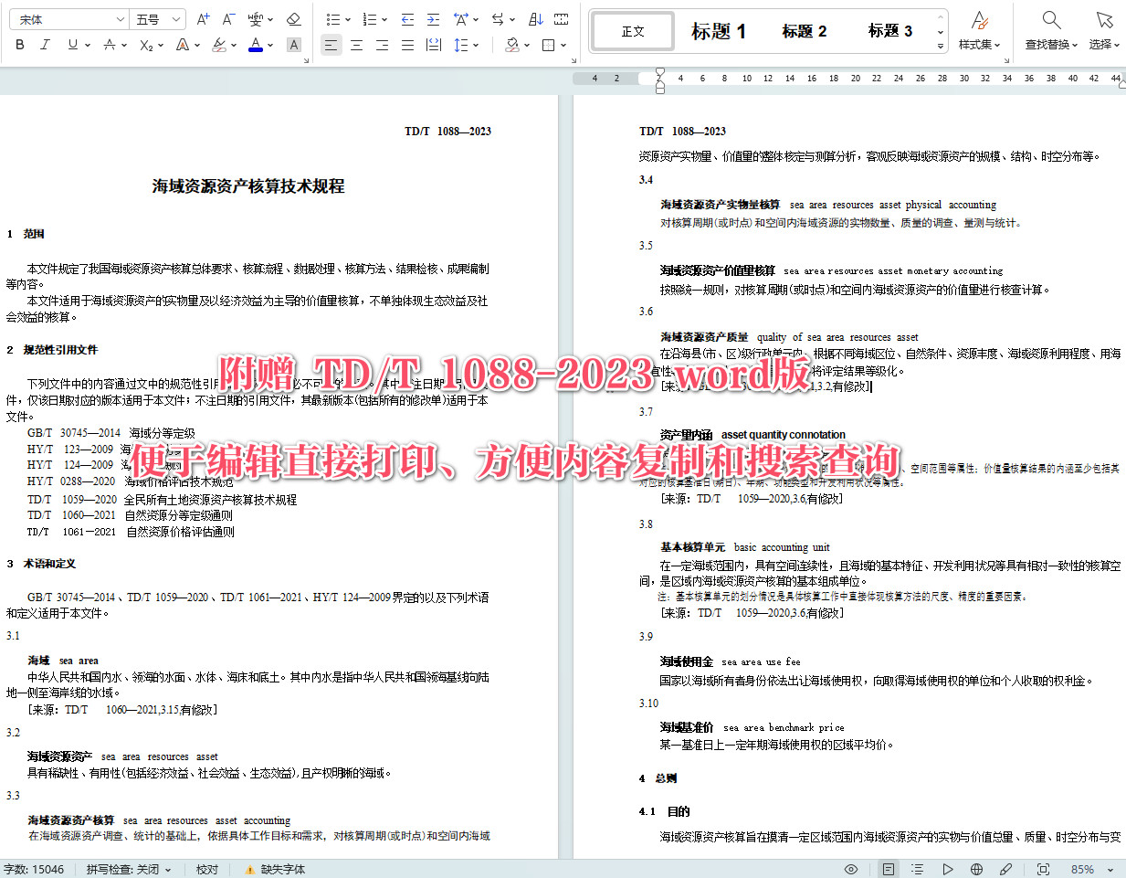The height and width of the screenshot is (878, 1126).
Task: Toggle bold formatting
Action: 19,44
